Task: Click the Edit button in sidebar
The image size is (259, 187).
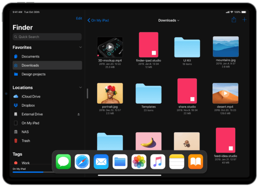Action: pyautogui.click(x=79, y=18)
